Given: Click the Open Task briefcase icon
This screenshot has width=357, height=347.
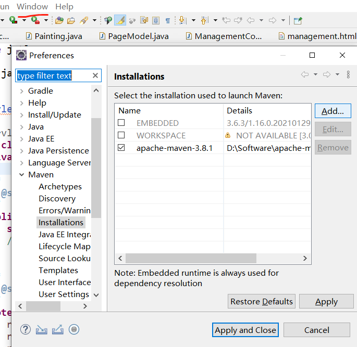Looking at the screenshot, I should (x=71, y=20).
